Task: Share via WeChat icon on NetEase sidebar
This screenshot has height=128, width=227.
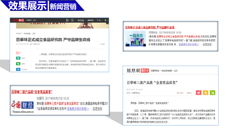Action: (18, 64)
